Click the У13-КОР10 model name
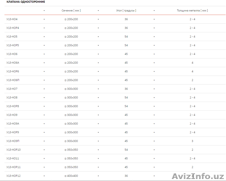 click(13, 150)
